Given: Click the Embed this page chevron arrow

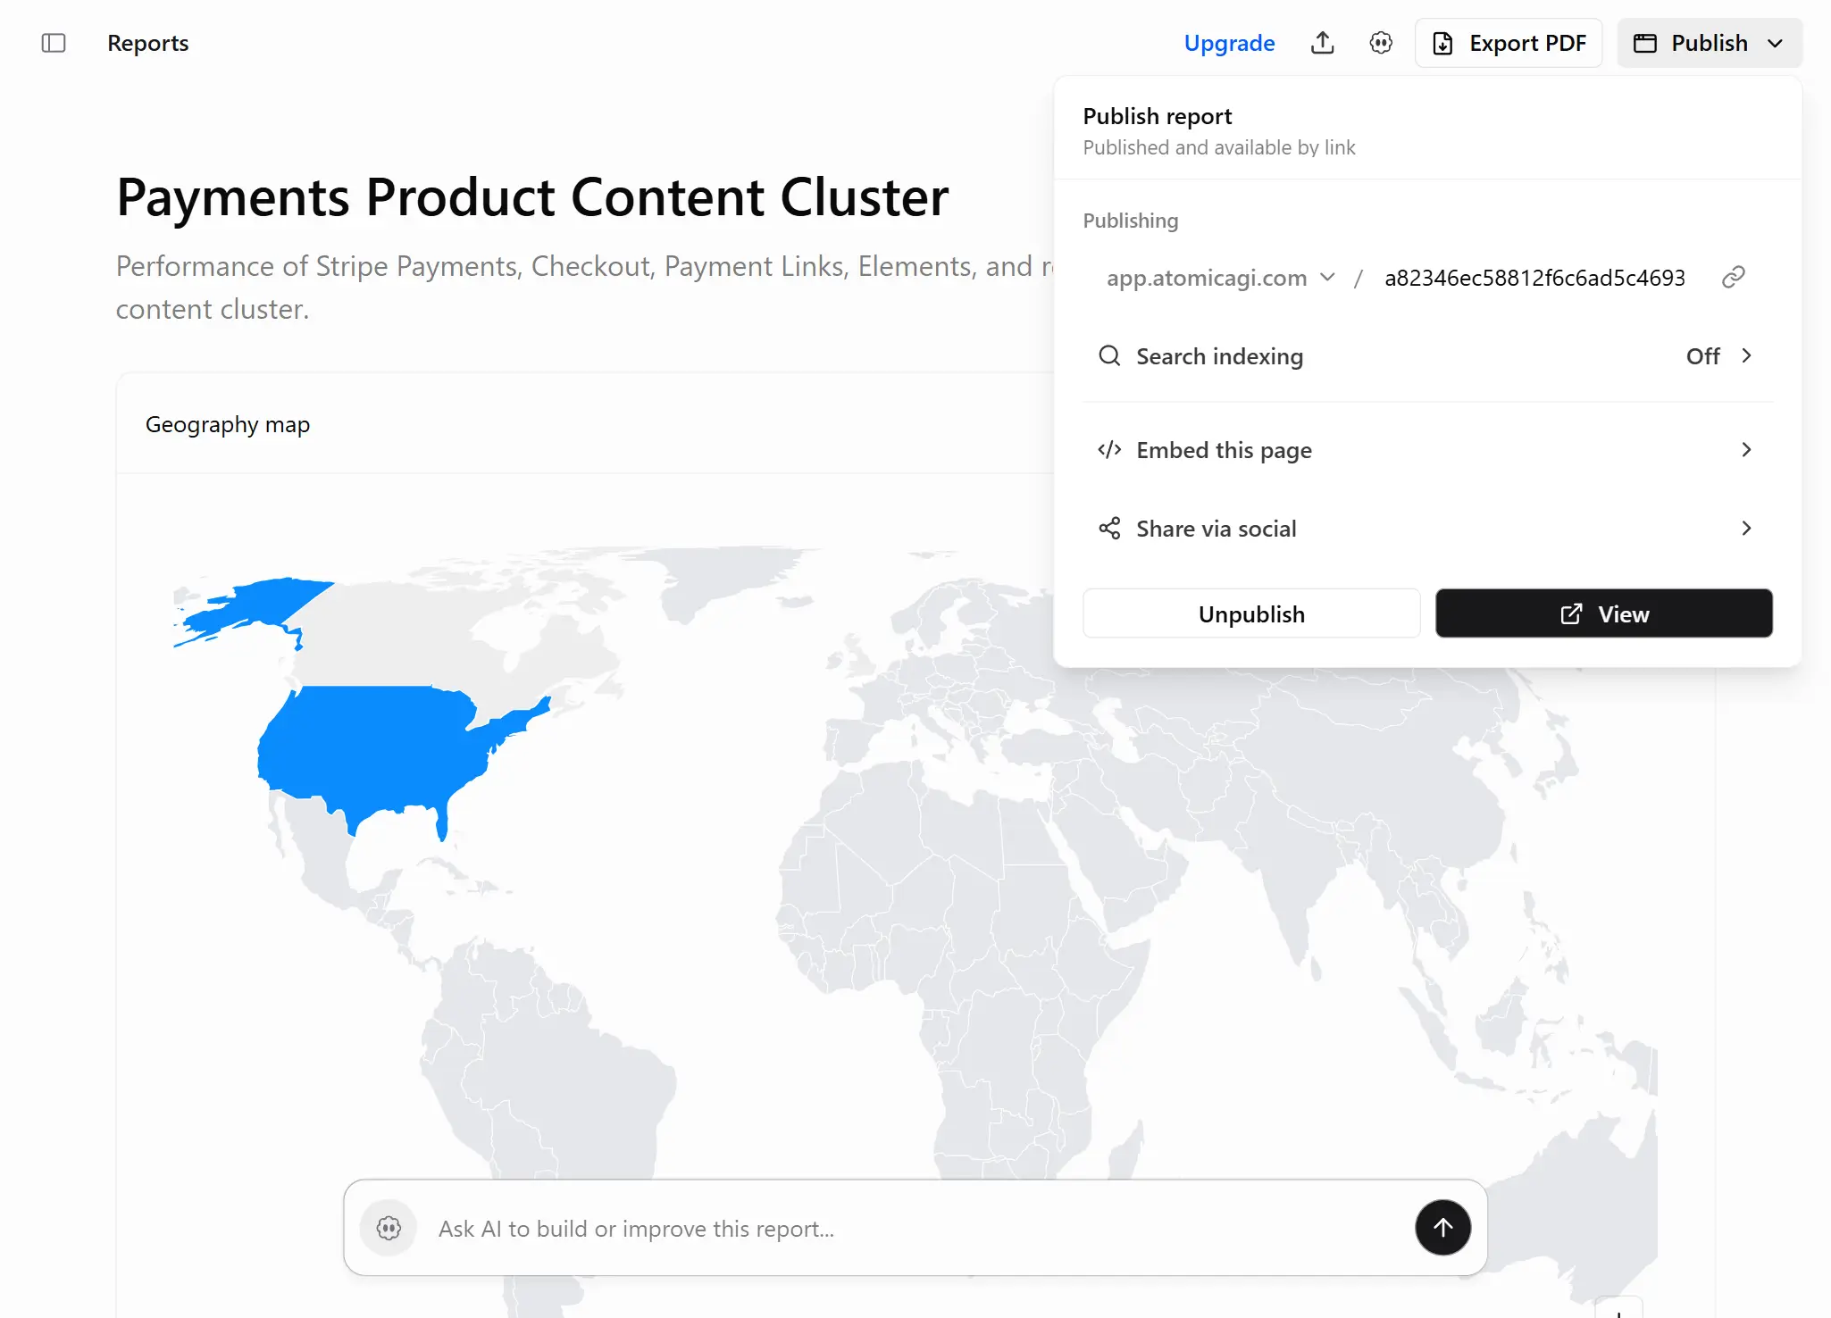Looking at the screenshot, I should click(1746, 450).
